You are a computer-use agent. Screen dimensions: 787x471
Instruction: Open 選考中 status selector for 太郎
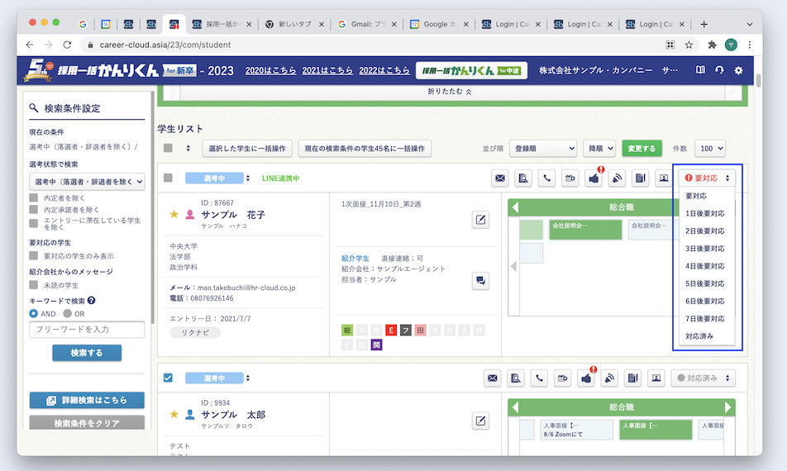[x=218, y=378]
